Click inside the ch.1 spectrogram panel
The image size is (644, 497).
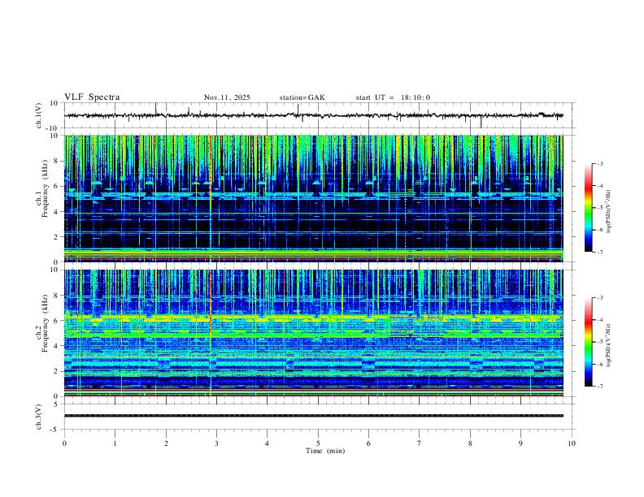(x=314, y=198)
